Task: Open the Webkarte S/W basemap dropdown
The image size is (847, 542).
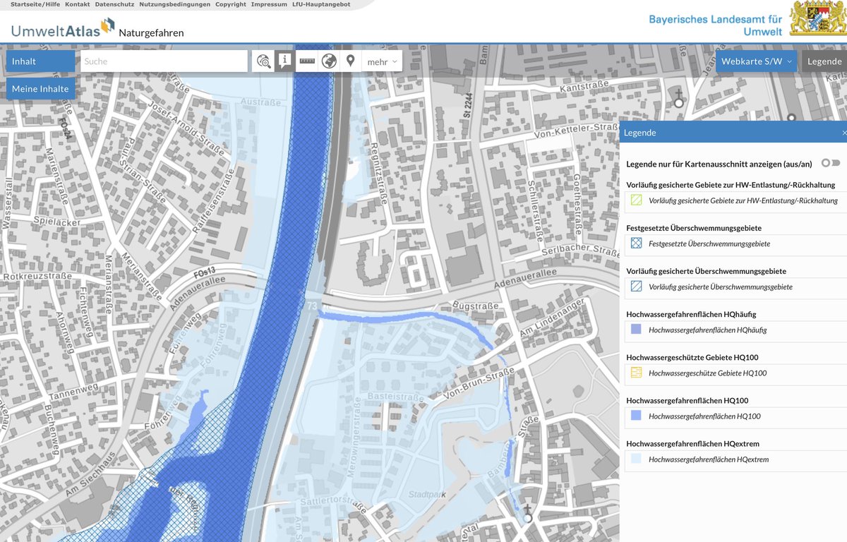Action: point(757,61)
